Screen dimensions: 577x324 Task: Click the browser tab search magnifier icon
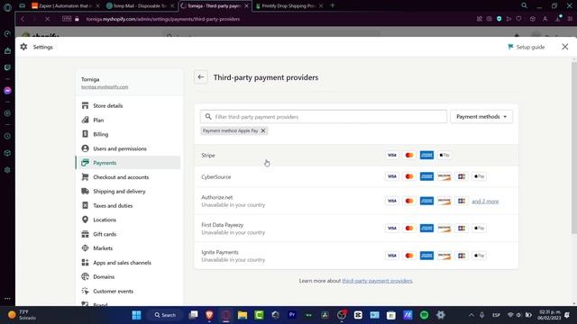pyautogui.click(x=524, y=5)
